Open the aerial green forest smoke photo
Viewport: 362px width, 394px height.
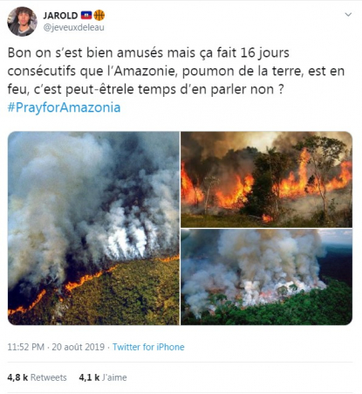[266, 277]
